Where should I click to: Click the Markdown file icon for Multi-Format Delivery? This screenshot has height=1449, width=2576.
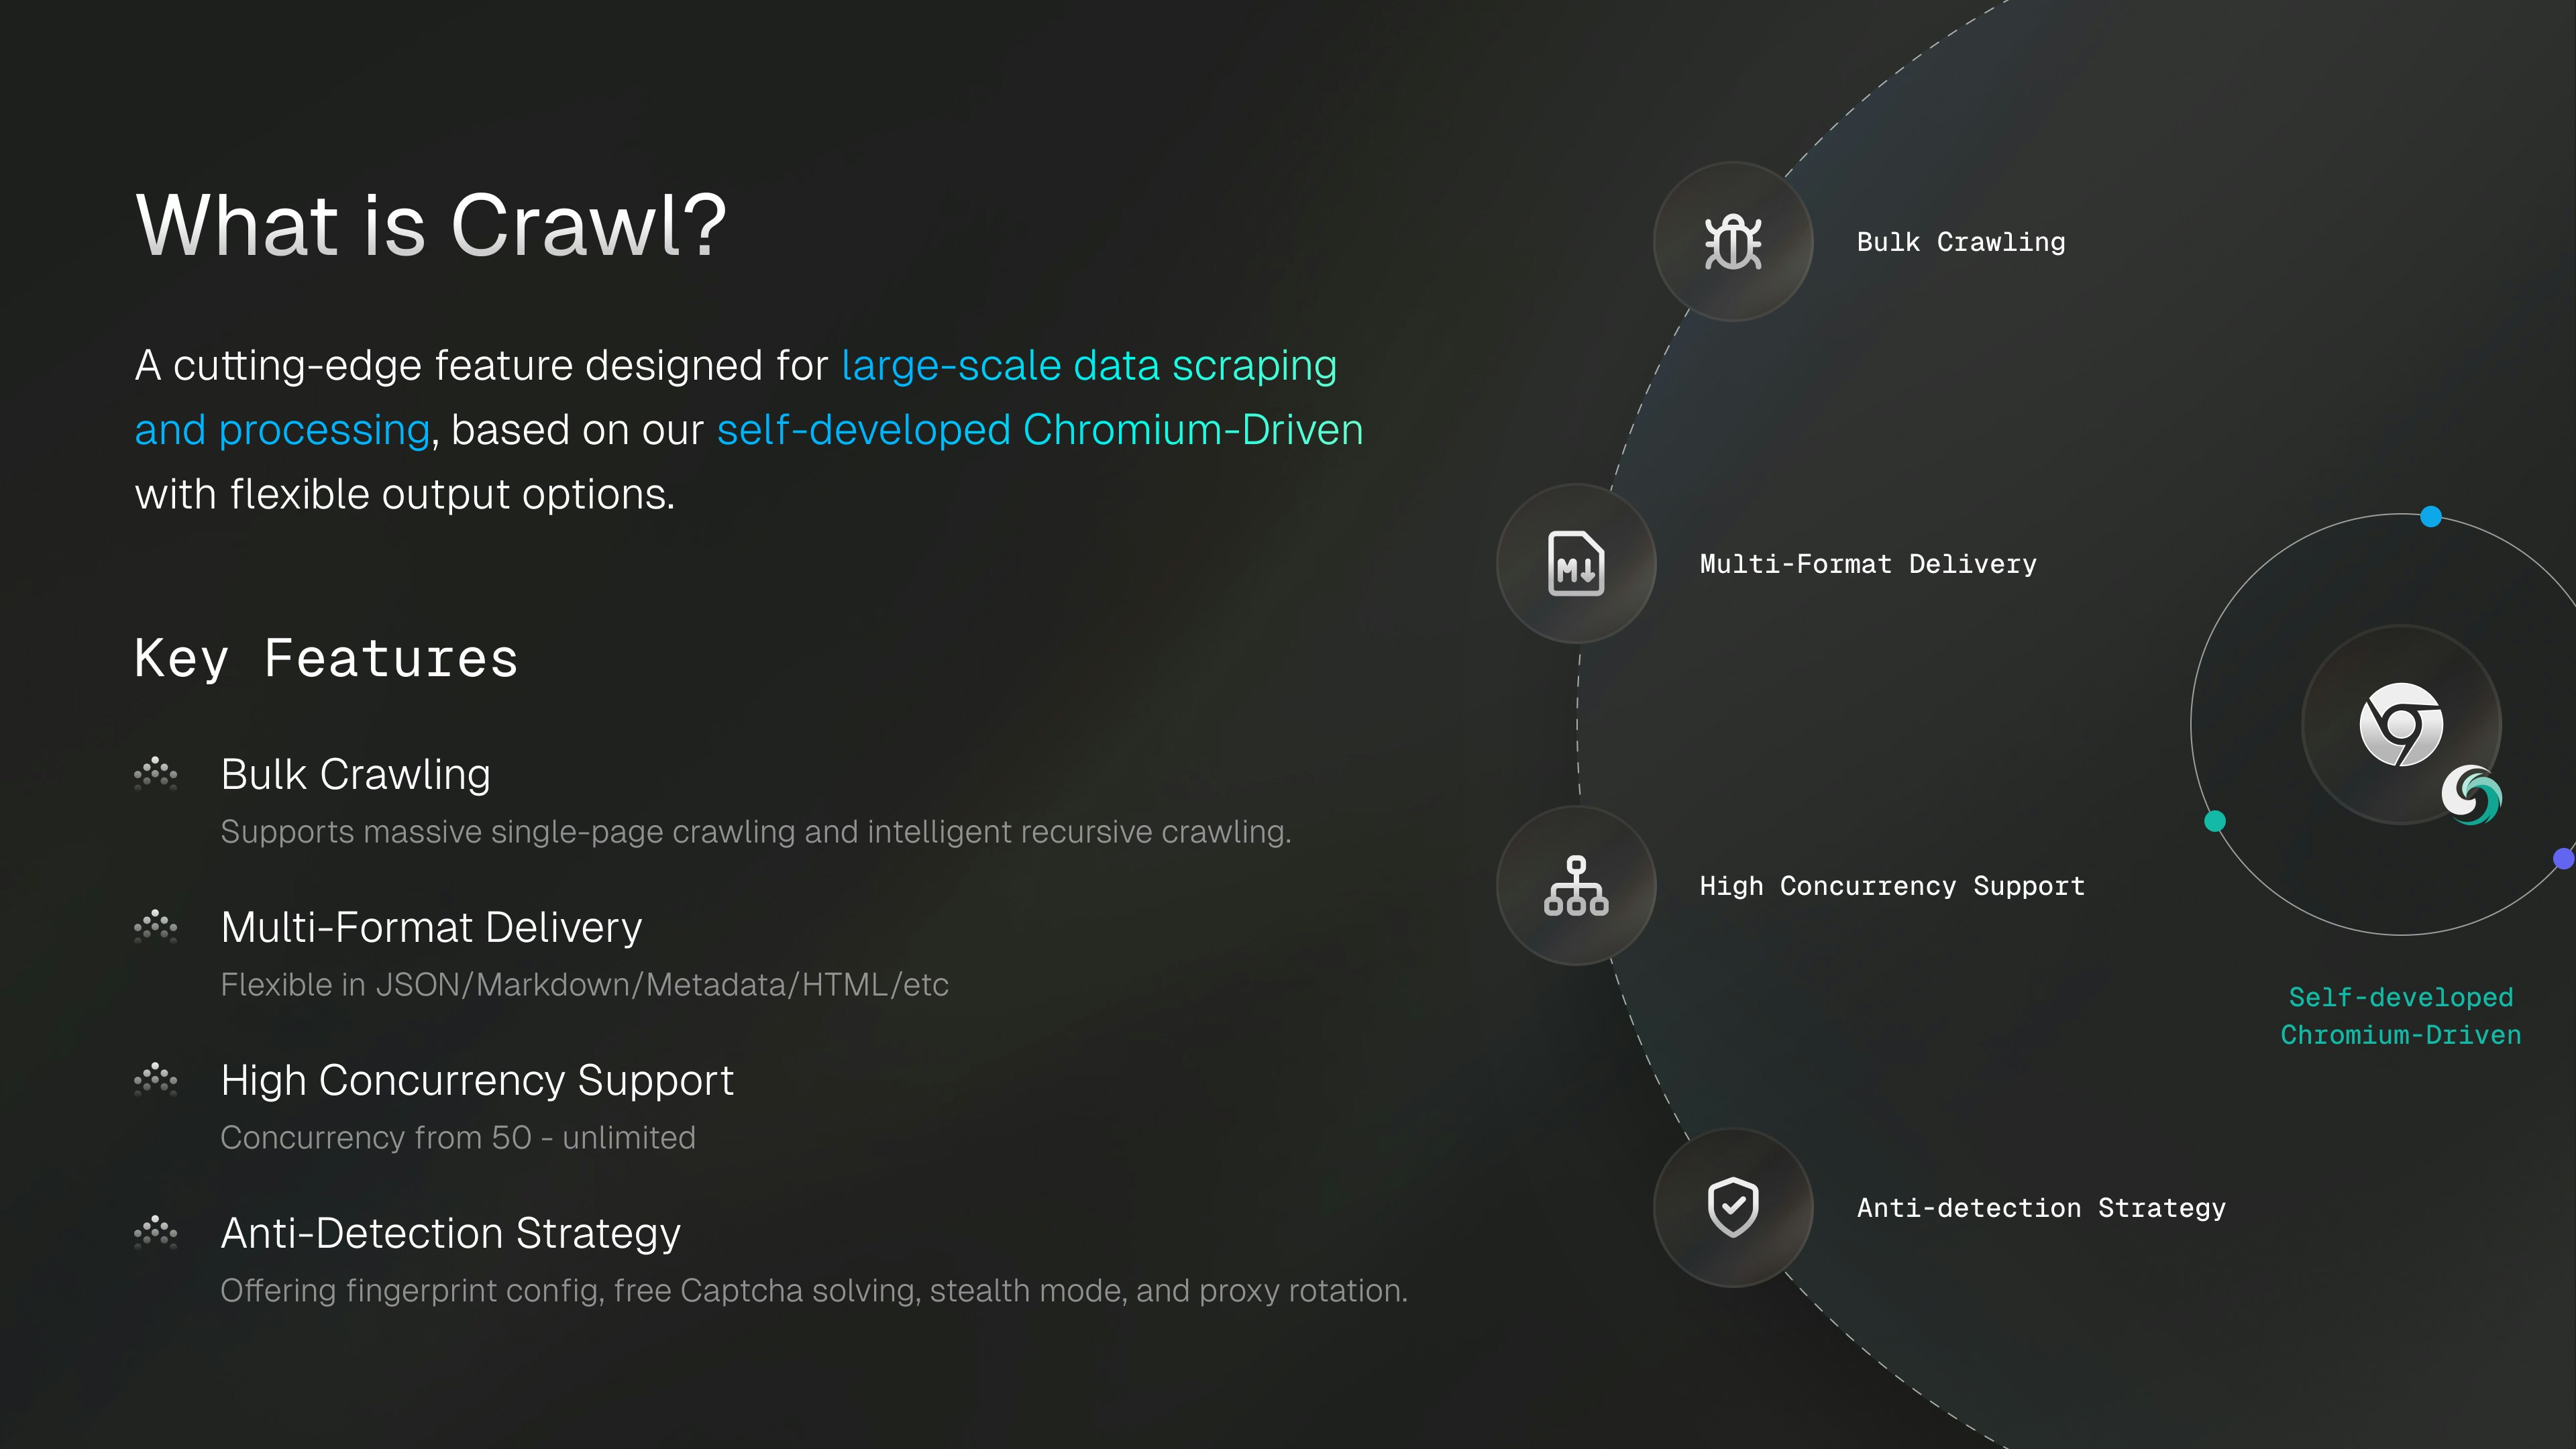pos(1576,564)
